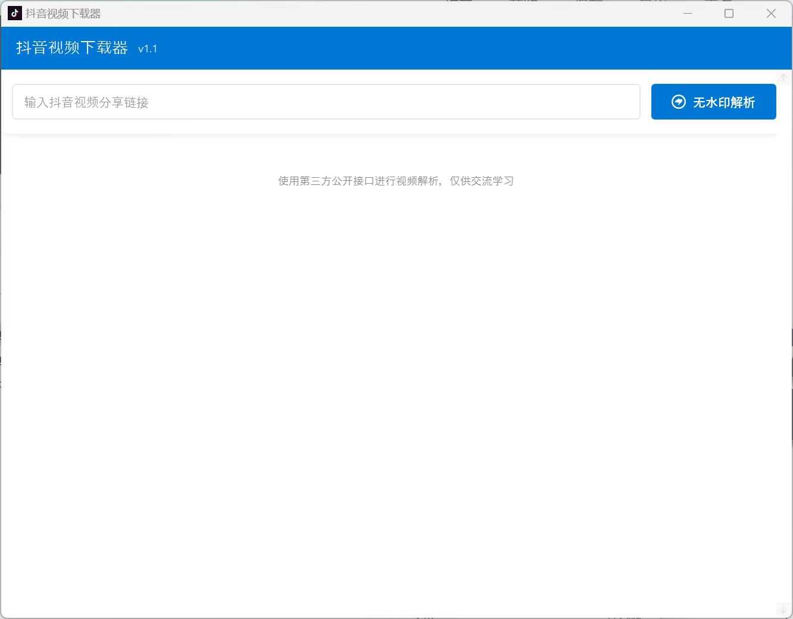Click the circular arrow icon on the parse button
Image resolution: width=793 pixels, height=619 pixels.
pos(678,102)
